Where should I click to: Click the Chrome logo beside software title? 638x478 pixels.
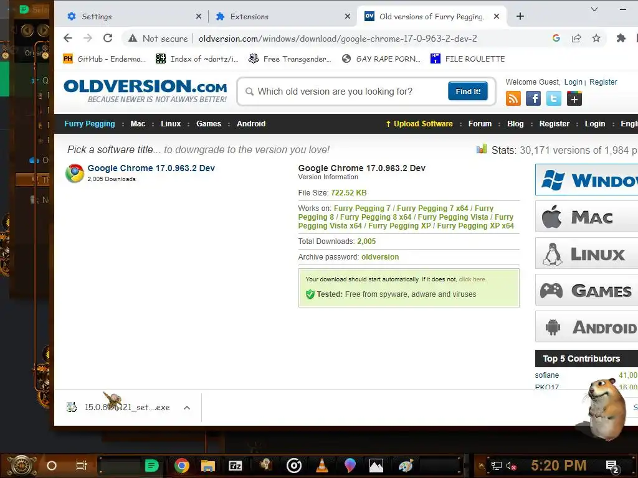click(75, 173)
